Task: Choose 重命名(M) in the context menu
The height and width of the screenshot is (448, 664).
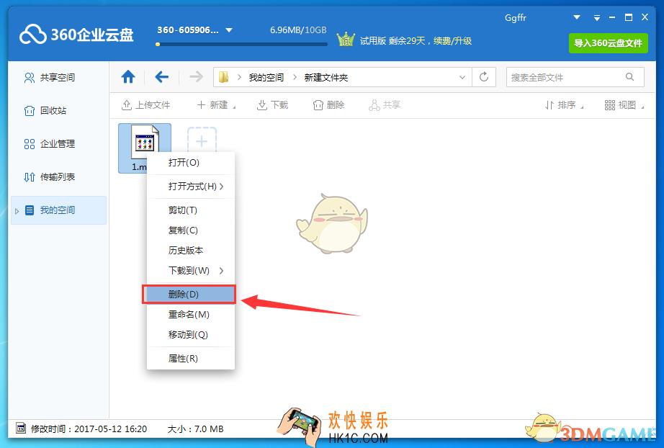Action: coord(191,315)
